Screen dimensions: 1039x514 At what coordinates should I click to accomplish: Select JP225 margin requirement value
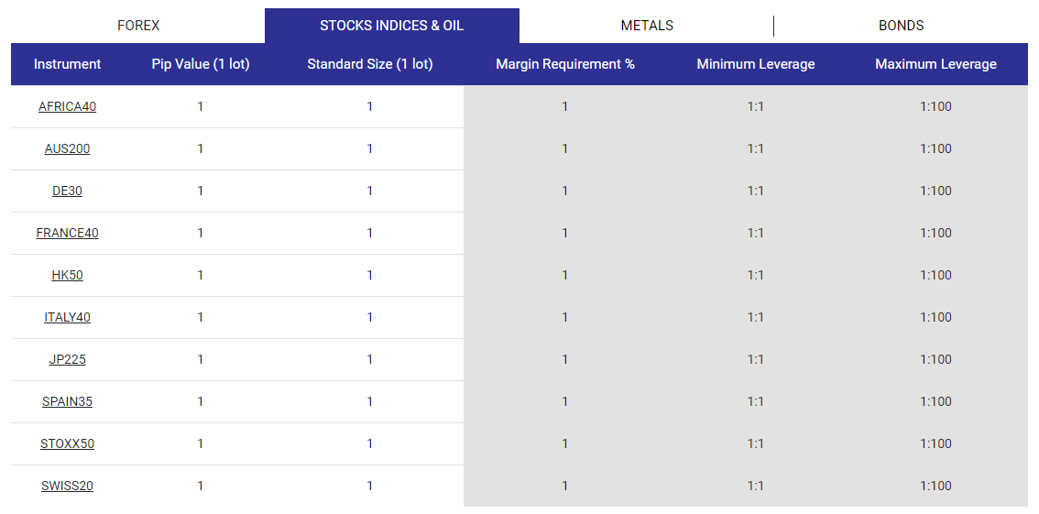click(565, 360)
